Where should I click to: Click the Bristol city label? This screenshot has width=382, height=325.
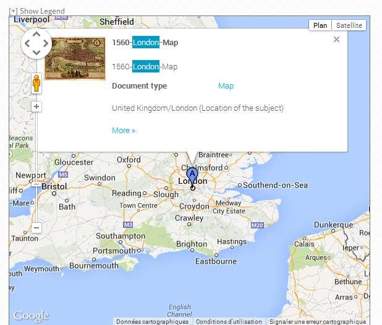(54, 187)
